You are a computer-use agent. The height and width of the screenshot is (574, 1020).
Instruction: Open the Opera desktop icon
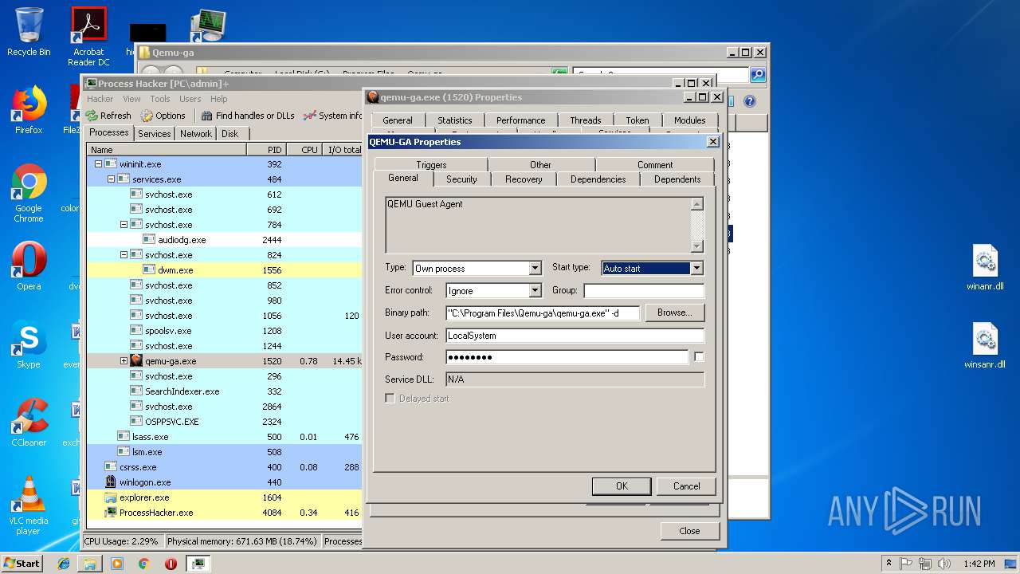pos(29,266)
